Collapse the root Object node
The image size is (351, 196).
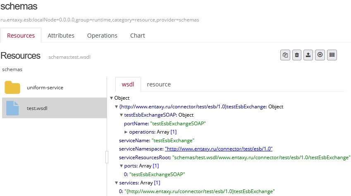(x=112, y=98)
